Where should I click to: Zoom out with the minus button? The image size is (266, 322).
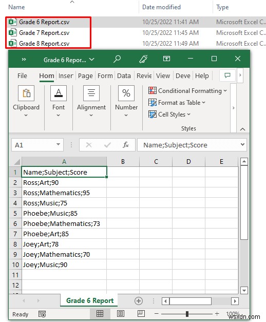point(157,314)
